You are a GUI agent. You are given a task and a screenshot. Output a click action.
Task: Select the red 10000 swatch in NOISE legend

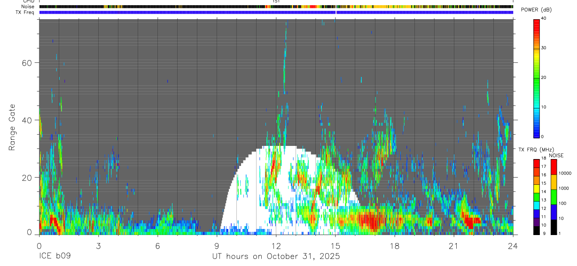(x=554, y=167)
